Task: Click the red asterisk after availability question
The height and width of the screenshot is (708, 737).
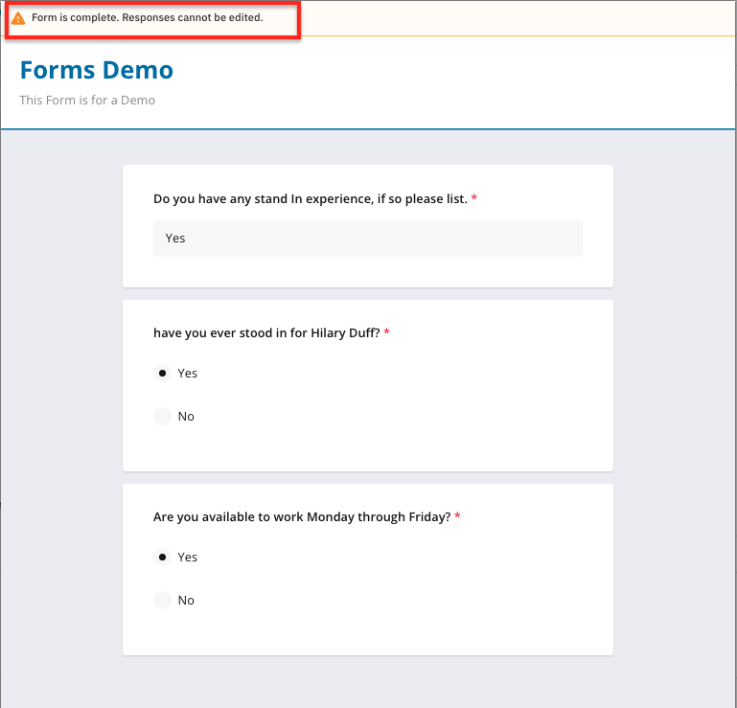Action: (457, 516)
